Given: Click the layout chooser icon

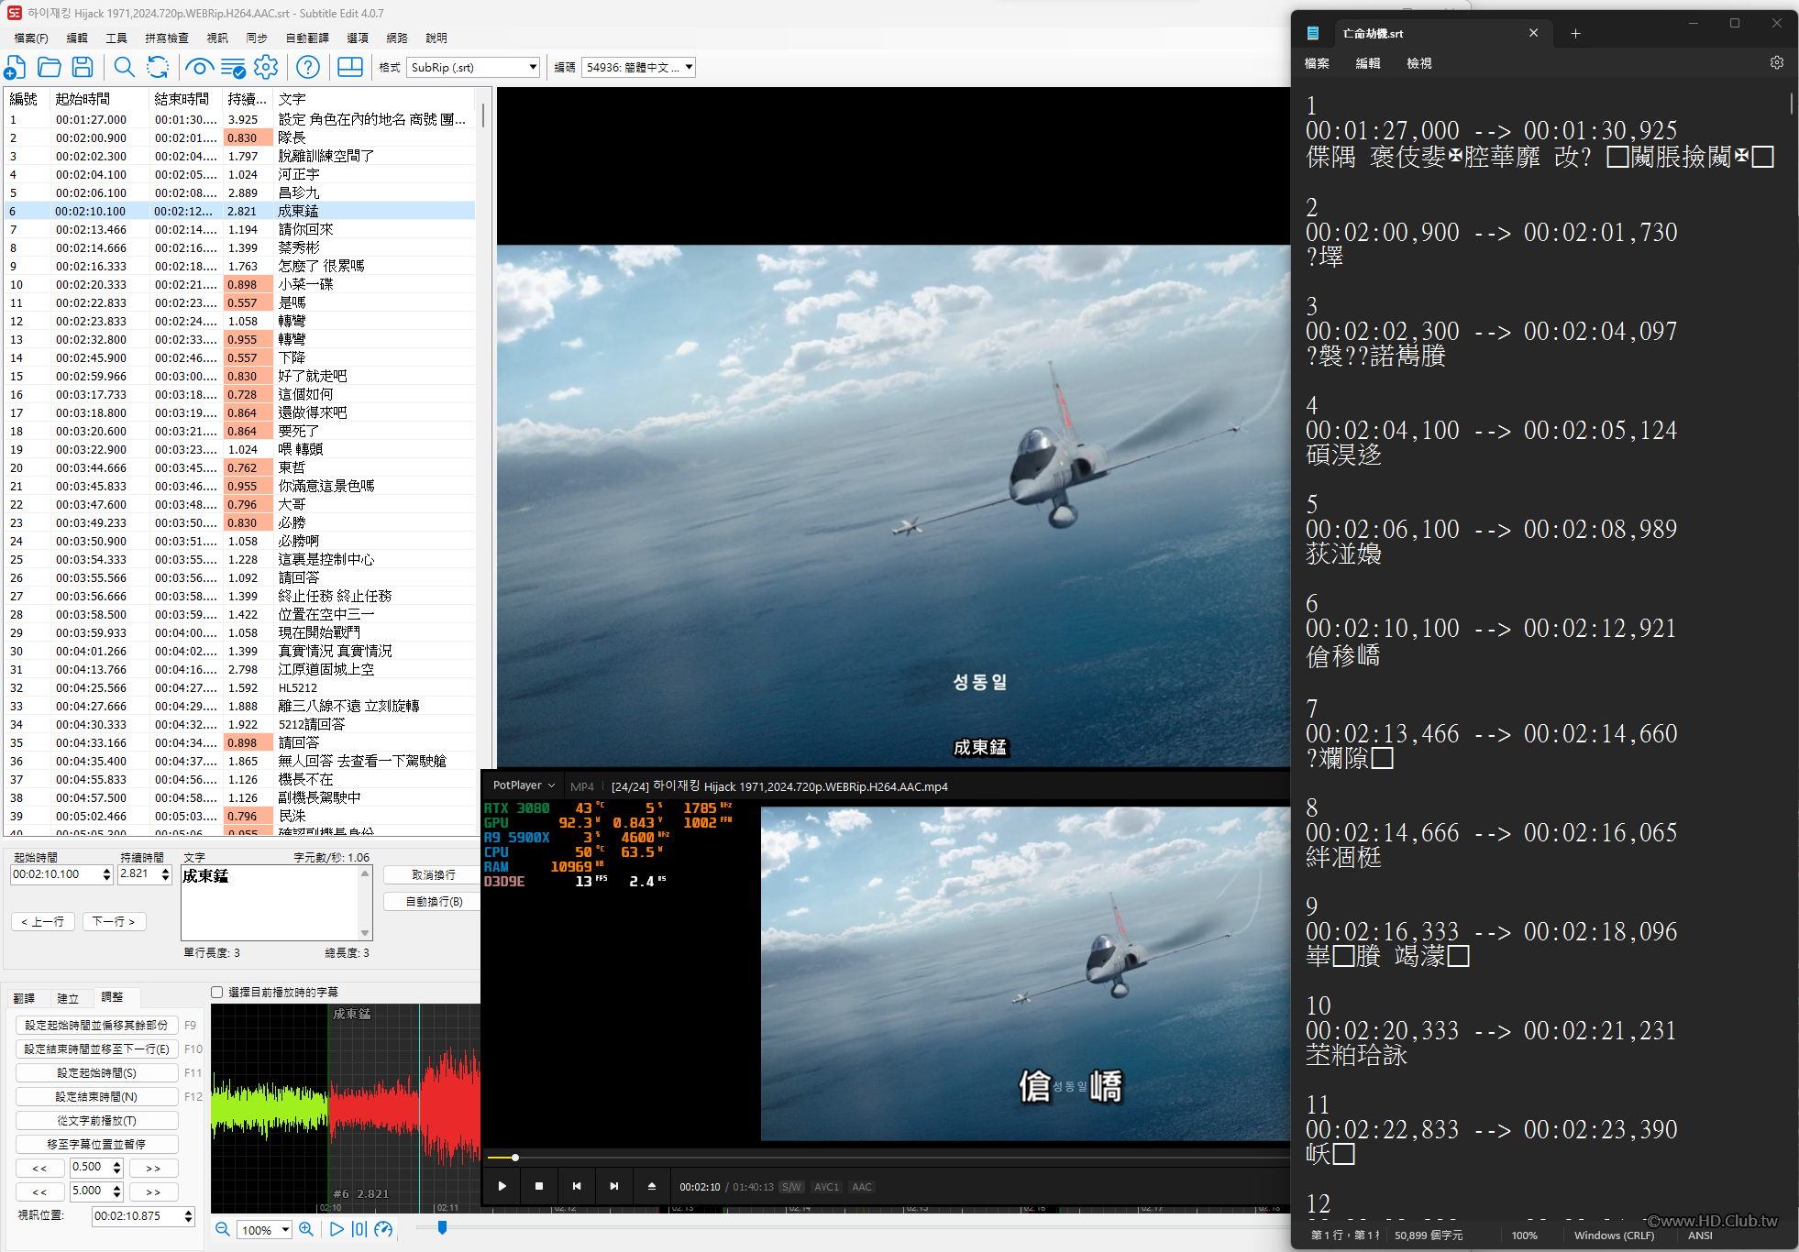Looking at the screenshot, I should click(350, 67).
